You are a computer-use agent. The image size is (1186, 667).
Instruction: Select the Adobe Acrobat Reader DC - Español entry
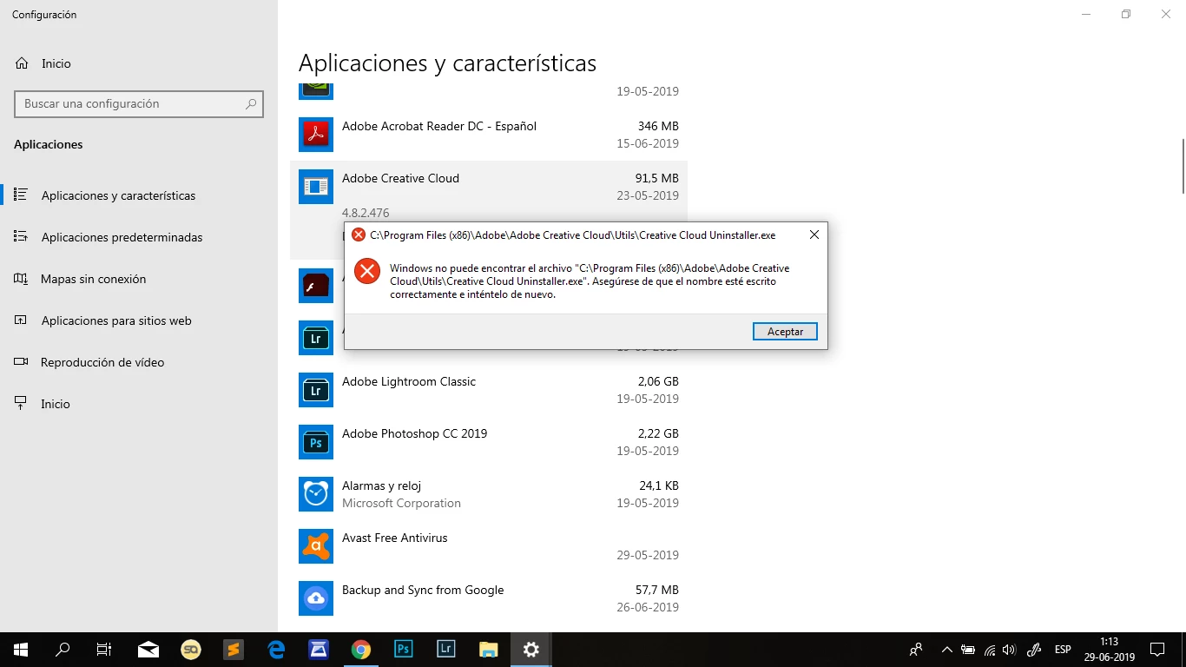(489, 135)
